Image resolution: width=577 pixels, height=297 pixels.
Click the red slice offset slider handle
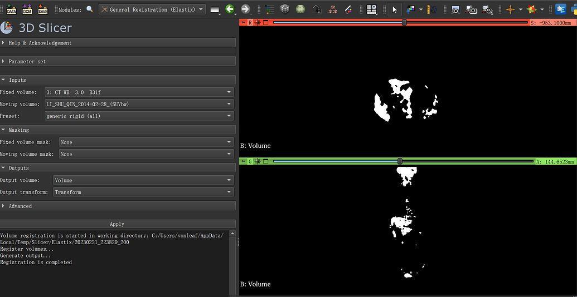click(404, 23)
